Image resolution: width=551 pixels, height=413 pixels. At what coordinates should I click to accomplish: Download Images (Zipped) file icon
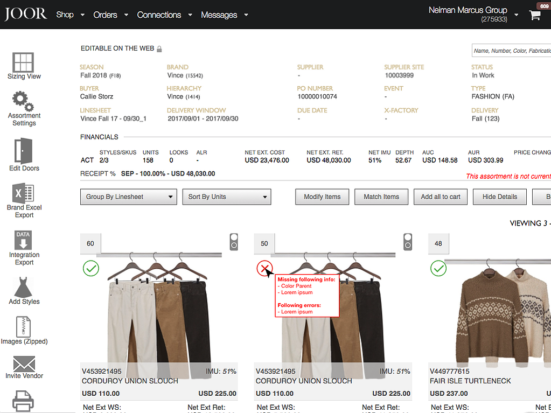pos(23,327)
